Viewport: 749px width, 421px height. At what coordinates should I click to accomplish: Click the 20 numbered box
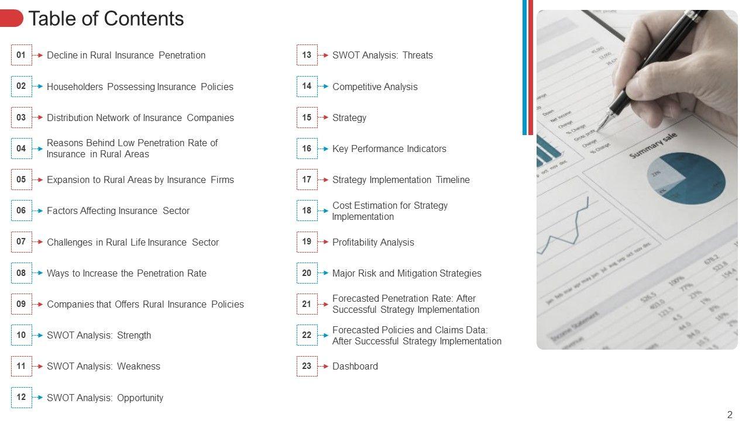point(307,273)
